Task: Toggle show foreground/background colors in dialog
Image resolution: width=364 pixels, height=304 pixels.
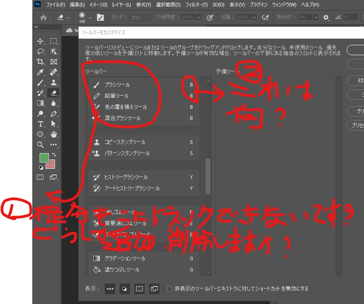Action: point(125,289)
